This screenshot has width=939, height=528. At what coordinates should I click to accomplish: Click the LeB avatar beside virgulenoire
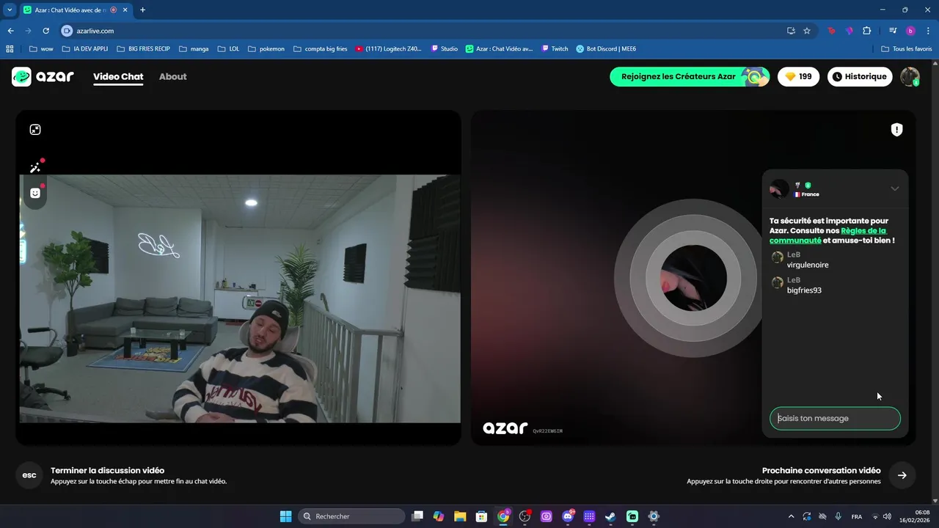[778, 257]
